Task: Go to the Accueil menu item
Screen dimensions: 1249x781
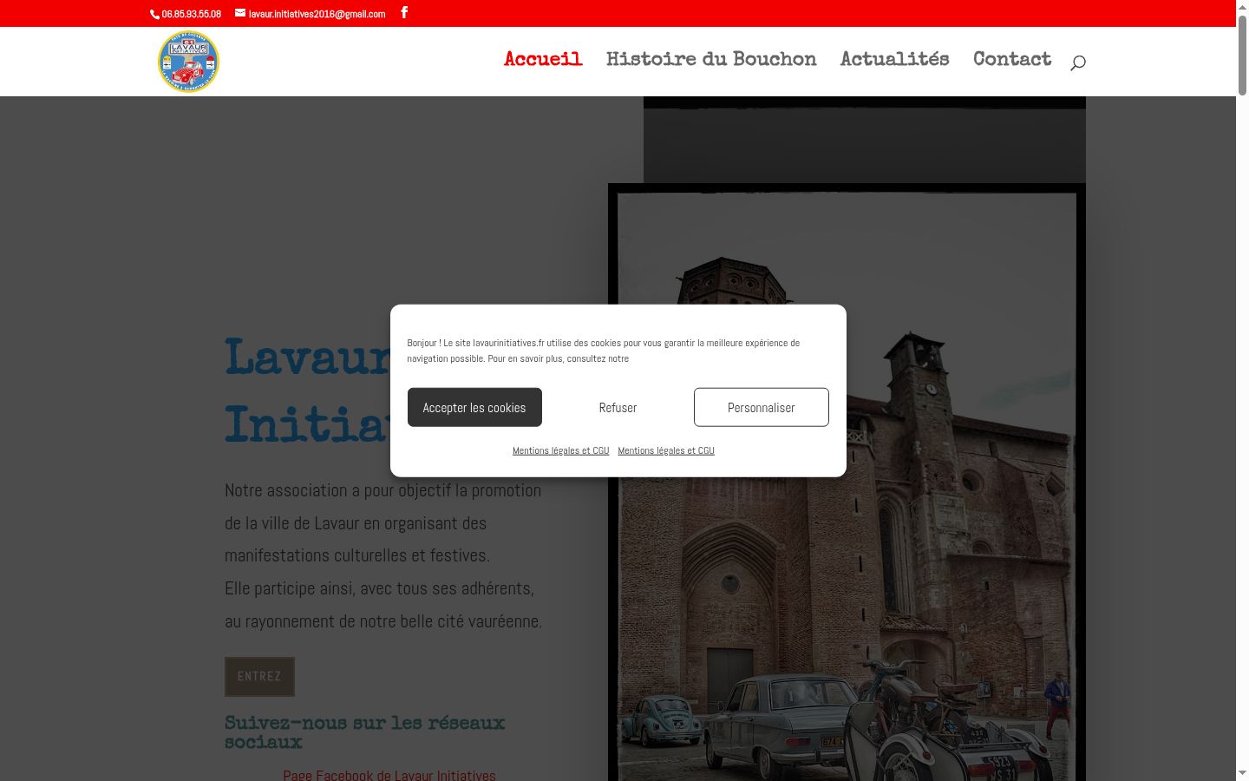Action: pos(543,59)
